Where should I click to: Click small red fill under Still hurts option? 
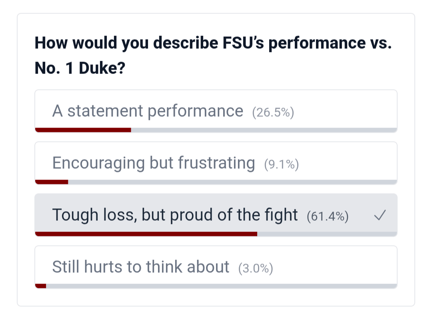point(41,286)
